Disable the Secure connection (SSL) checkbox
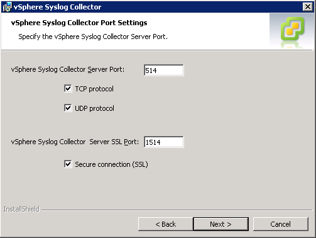The image size is (316, 238). [x=68, y=164]
